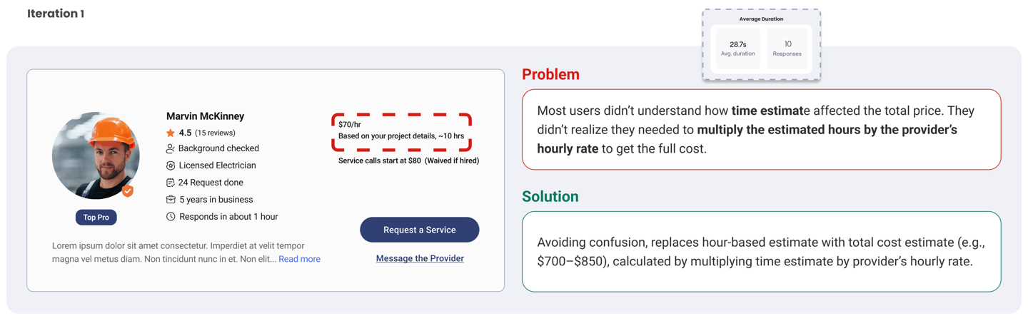Click the Solution description box
Viewport: 1028px width, 321px height.
pyautogui.click(x=761, y=252)
